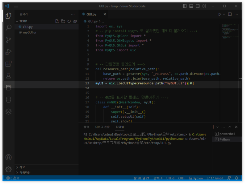Toggle the primary side bar layout

click(x=185, y=6)
